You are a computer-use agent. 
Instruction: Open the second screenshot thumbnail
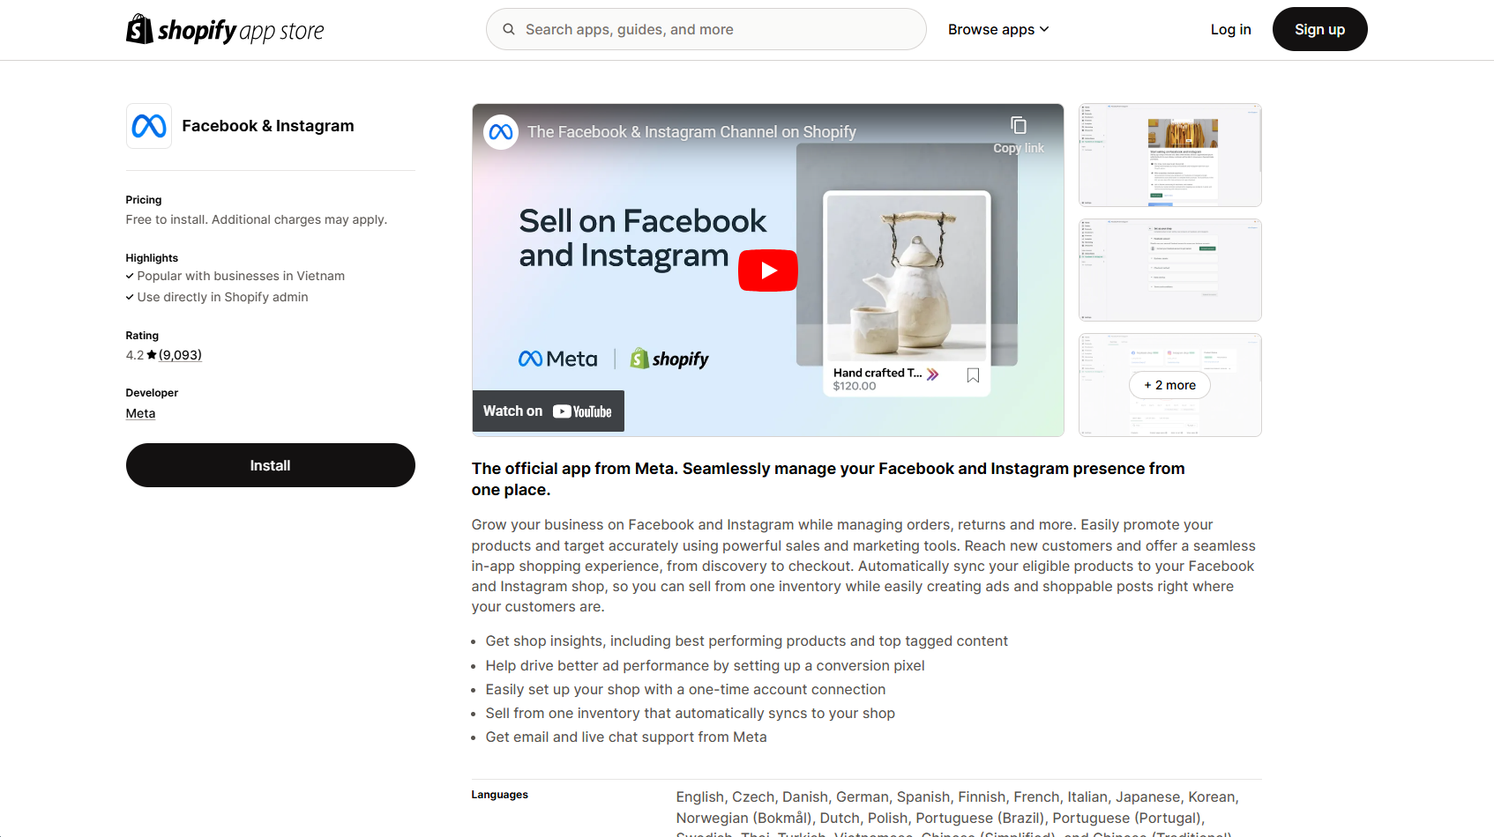pyautogui.click(x=1169, y=270)
